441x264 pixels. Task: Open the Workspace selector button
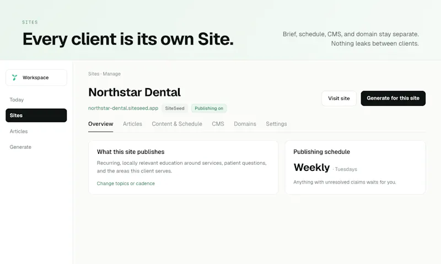(36, 78)
